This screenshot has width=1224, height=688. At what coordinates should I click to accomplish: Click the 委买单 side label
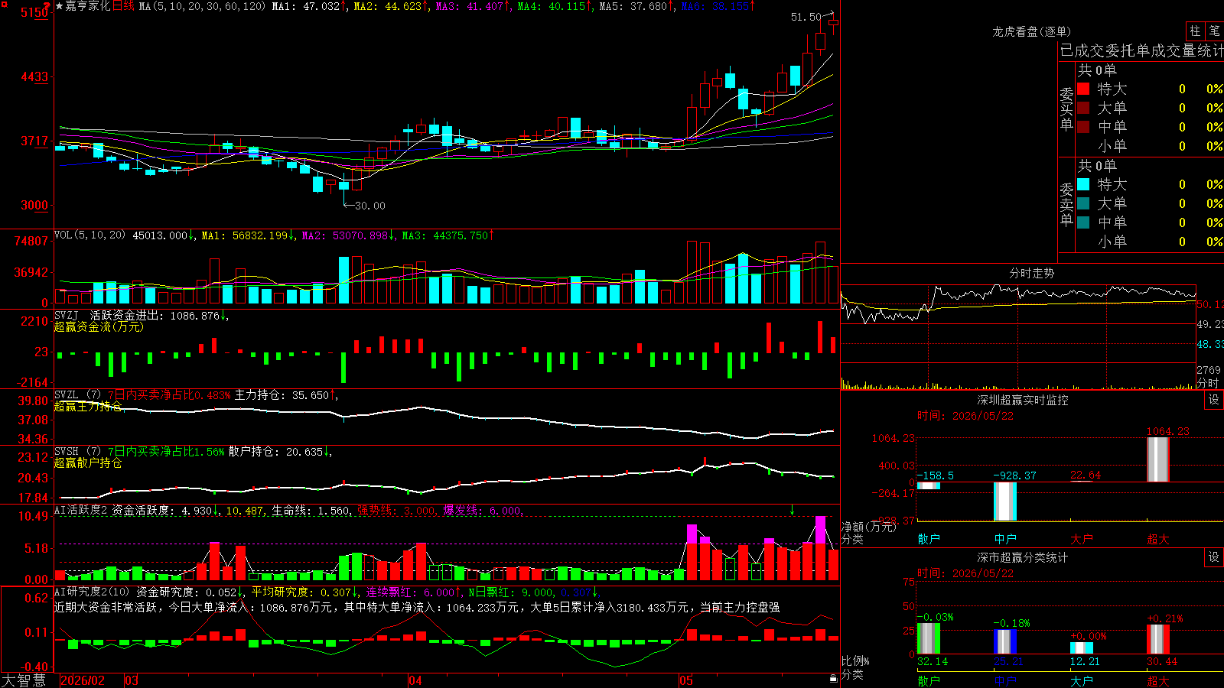point(1066,109)
